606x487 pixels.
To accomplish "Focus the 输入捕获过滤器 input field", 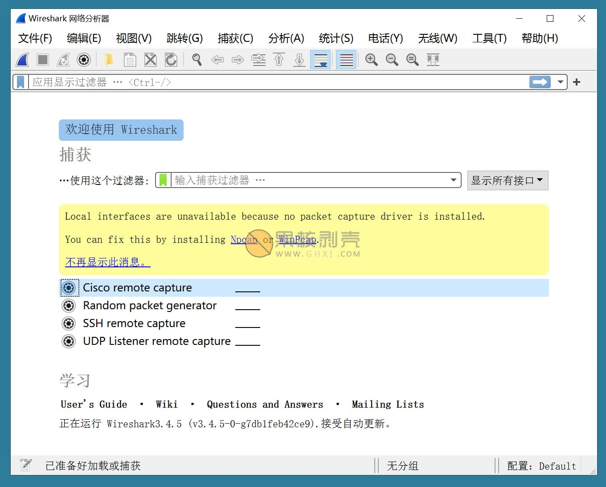I will (310, 180).
